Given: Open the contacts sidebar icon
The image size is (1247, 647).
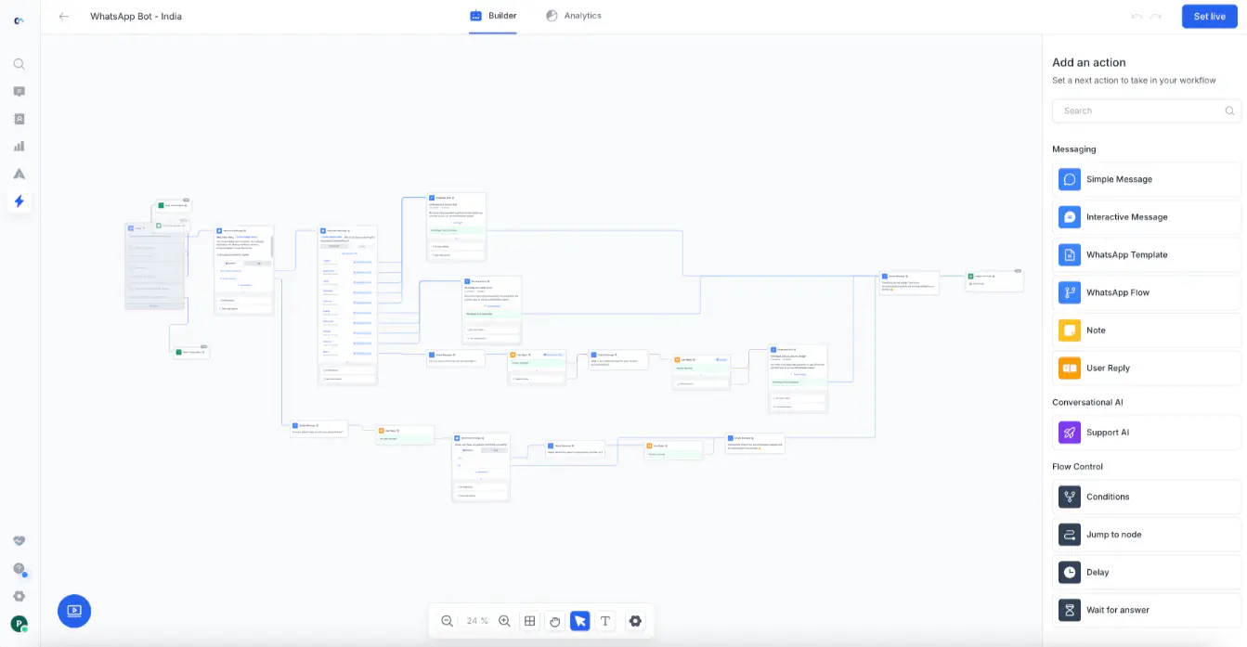Looking at the screenshot, I should pos(19,119).
